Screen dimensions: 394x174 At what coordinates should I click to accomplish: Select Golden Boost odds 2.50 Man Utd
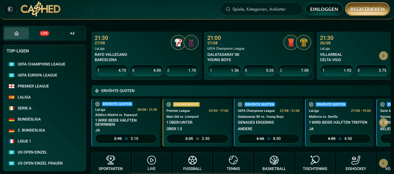[x=197, y=139]
